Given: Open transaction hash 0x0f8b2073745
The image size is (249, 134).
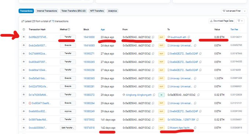Looking at the screenshot, I should (38, 37).
